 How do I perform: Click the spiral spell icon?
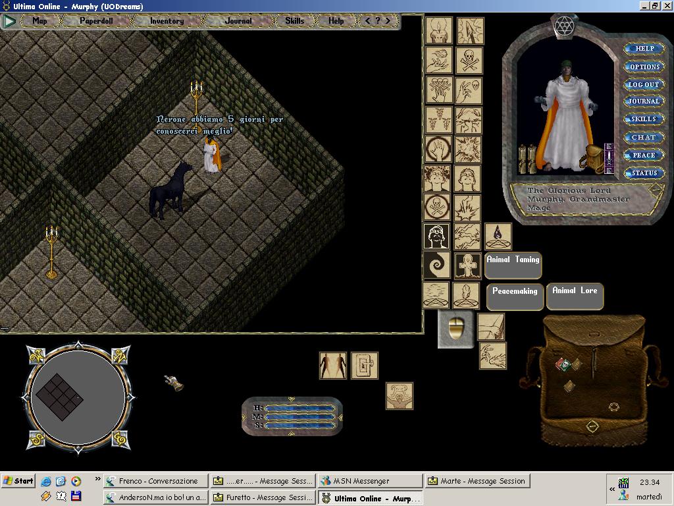(436, 266)
